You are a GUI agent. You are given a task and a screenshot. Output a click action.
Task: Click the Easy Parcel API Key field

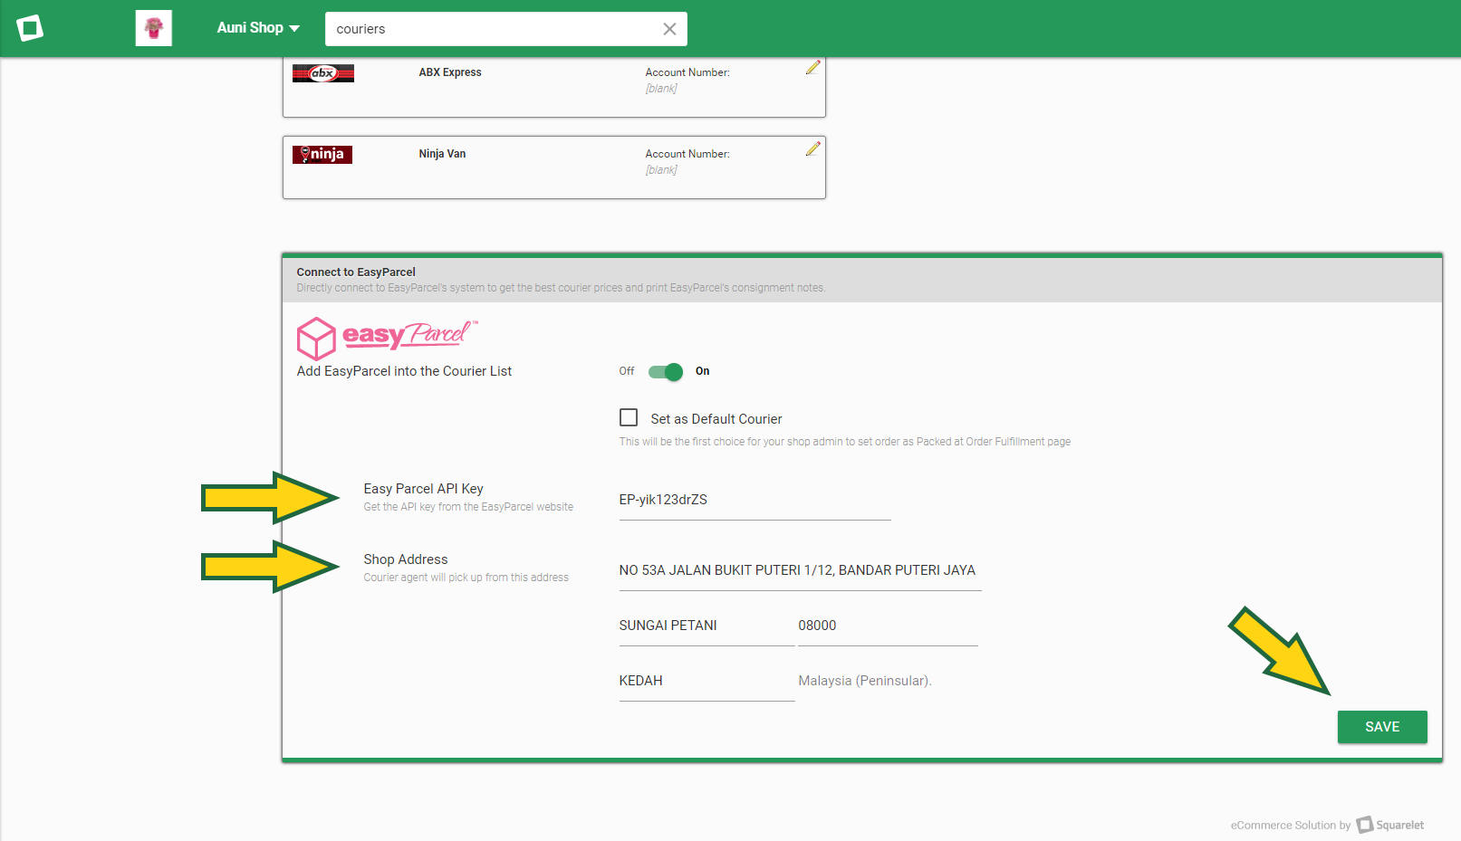pos(755,500)
